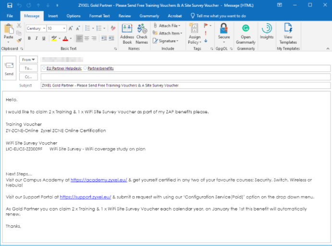Toggle bulleted list

coord(87,28)
